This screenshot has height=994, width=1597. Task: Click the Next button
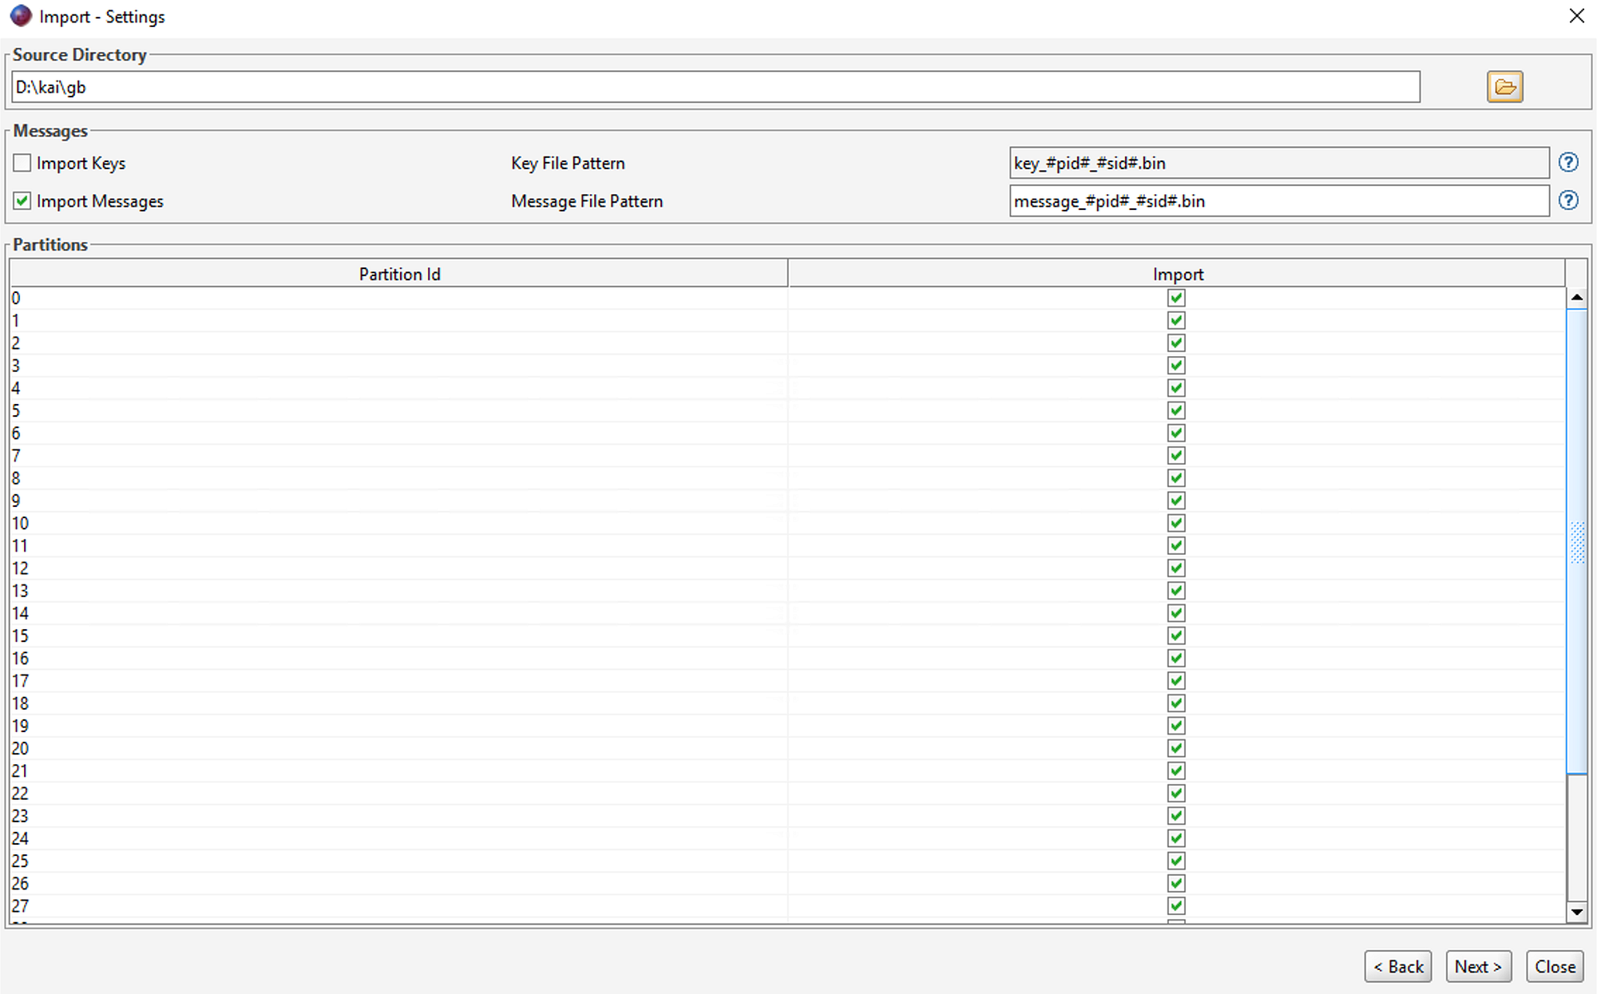[1478, 966]
